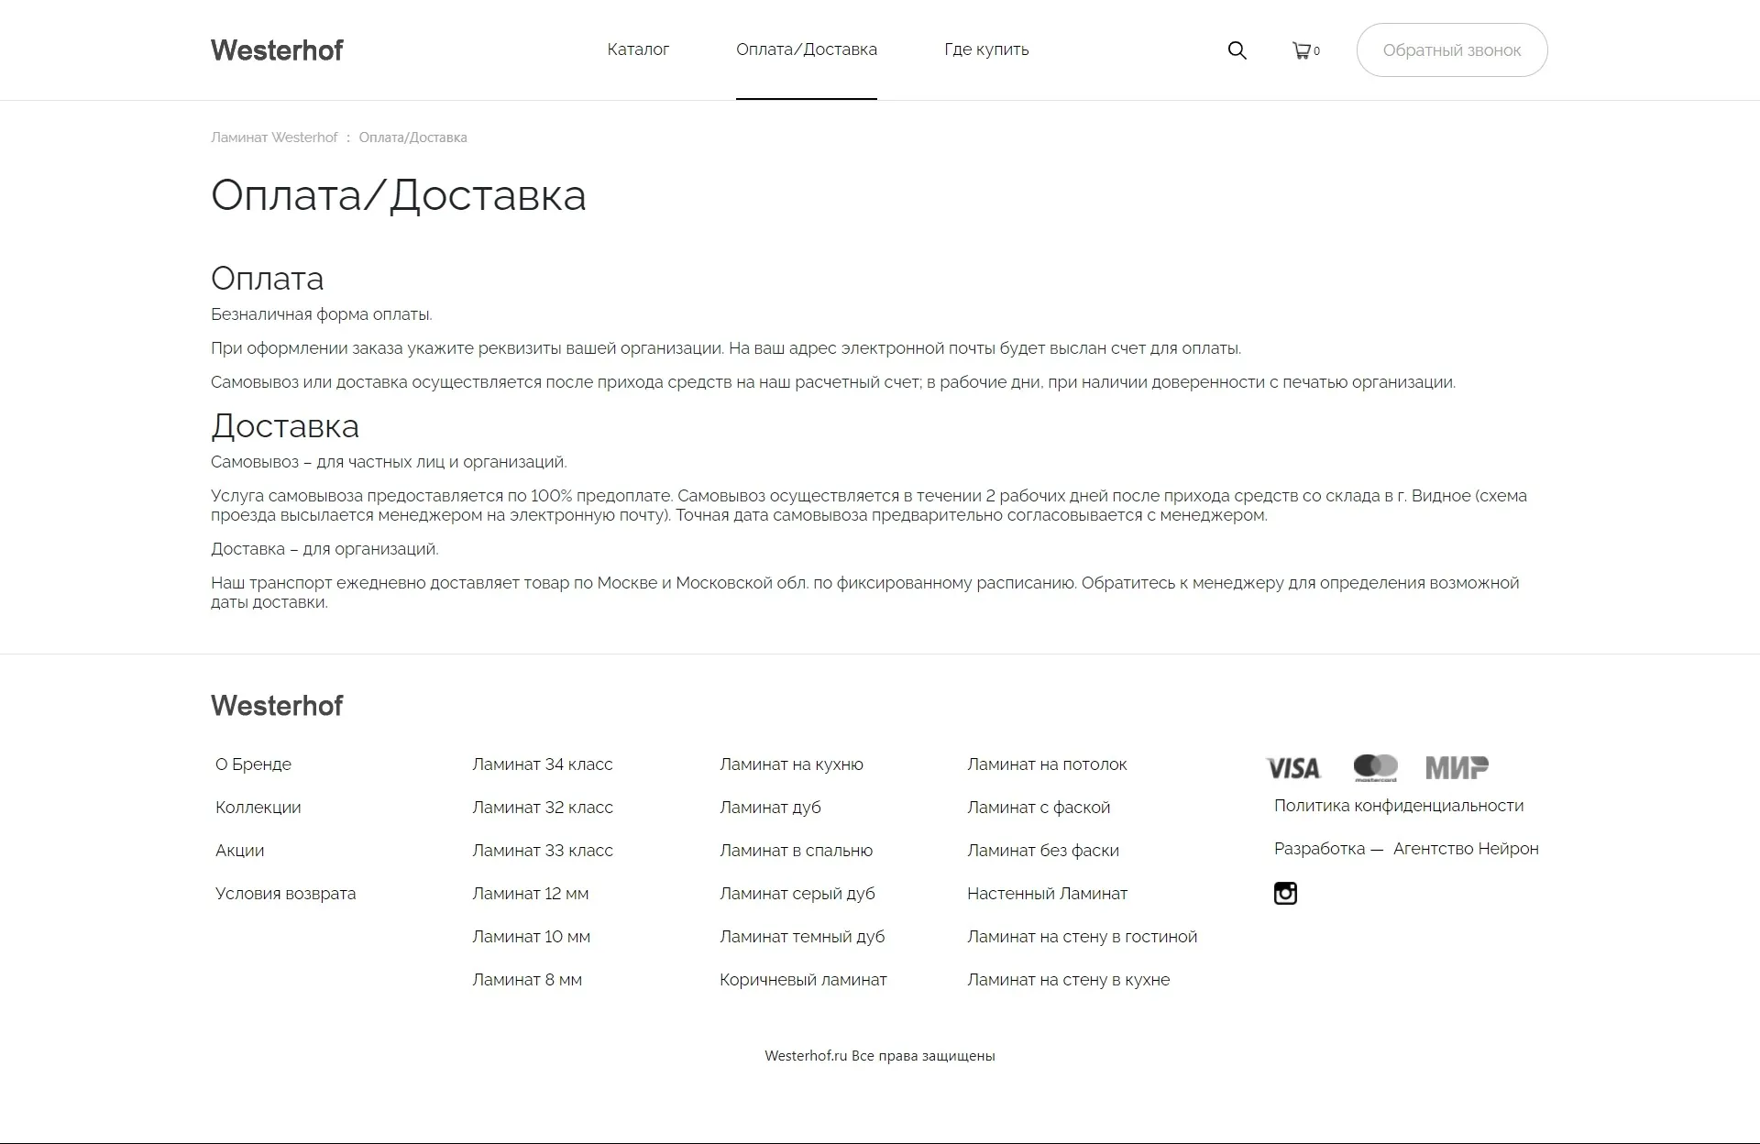The width and height of the screenshot is (1760, 1144).
Task: Open Политика конфиденциальности link
Action: click(x=1399, y=806)
